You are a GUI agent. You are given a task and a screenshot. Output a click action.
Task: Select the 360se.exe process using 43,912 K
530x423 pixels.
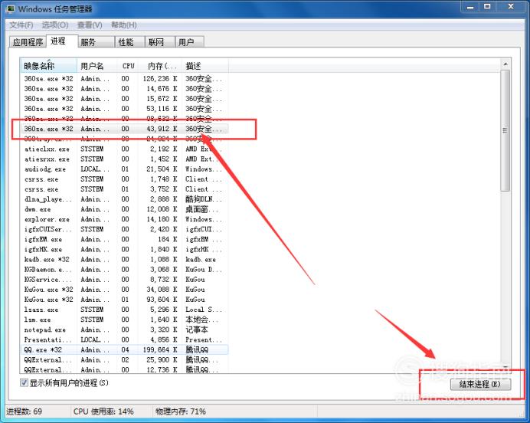pos(124,129)
